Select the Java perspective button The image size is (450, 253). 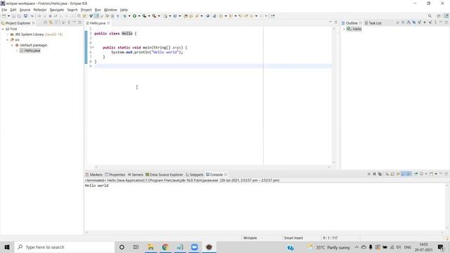tap(446, 16)
